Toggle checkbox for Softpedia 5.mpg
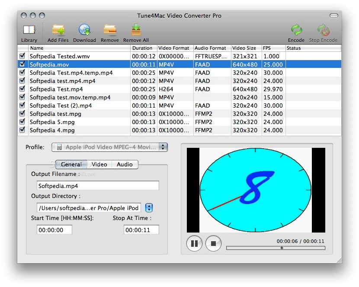The height and width of the screenshot is (287, 359). pyautogui.click(x=22, y=122)
